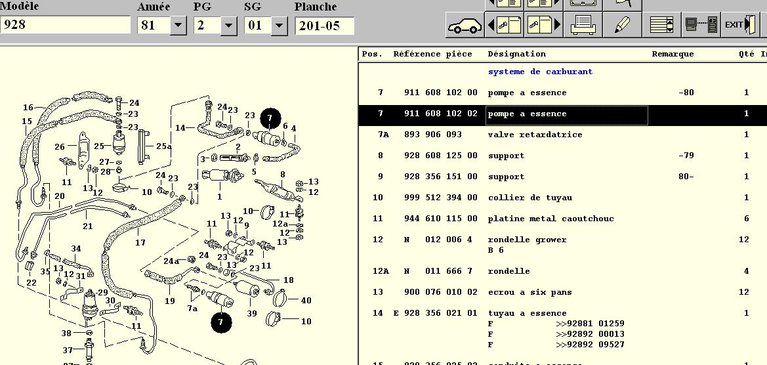The width and height of the screenshot is (767, 365).
Task: Click diagram label 8 near the bracket
Action: pyautogui.click(x=283, y=174)
